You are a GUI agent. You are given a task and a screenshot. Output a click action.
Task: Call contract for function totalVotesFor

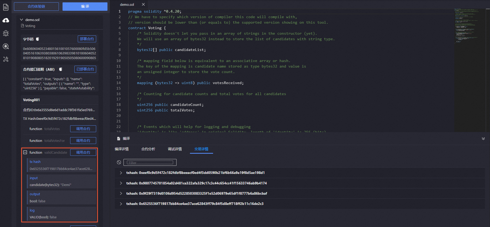[x=83, y=141]
